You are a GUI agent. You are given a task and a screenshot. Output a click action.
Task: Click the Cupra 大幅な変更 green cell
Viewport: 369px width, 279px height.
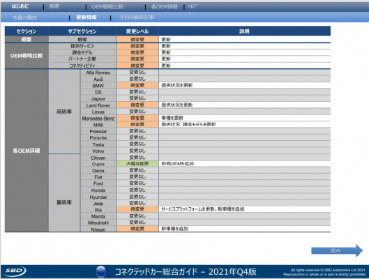[x=137, y=163]
